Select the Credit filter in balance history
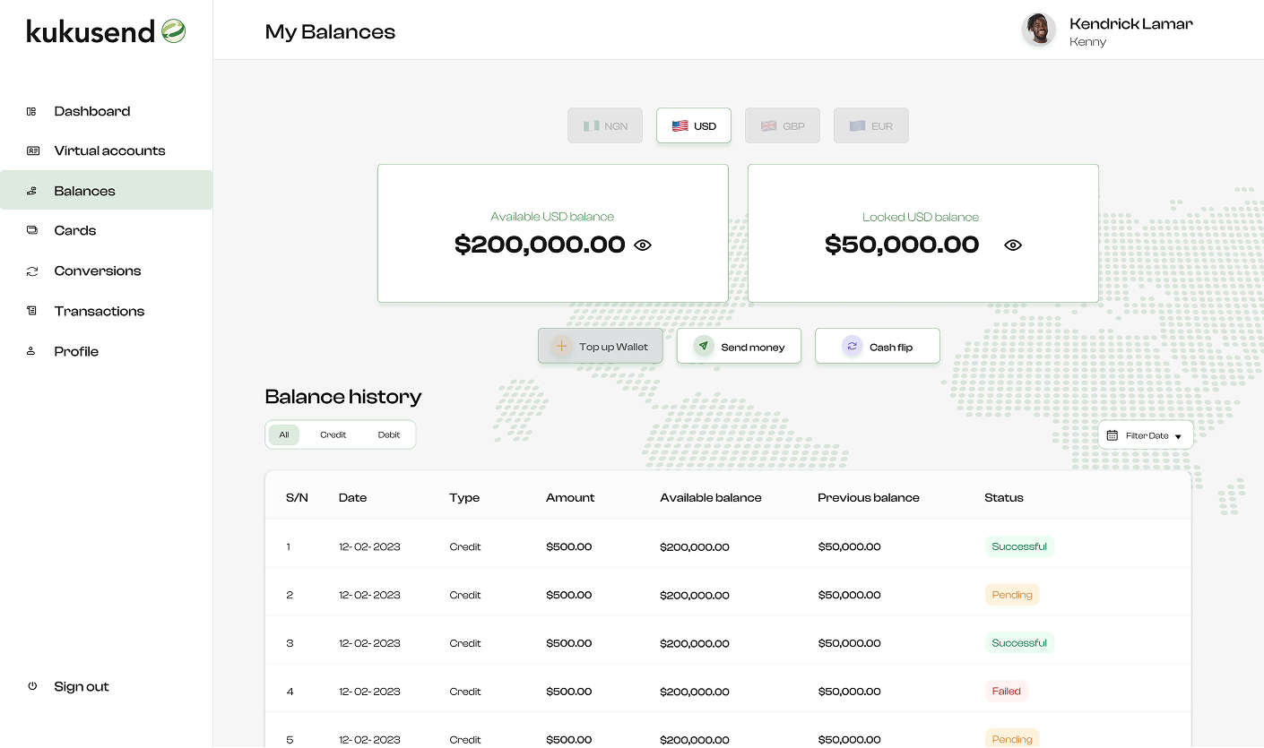1264x748 pixels. pyautogui.click(x=333, y=434)
